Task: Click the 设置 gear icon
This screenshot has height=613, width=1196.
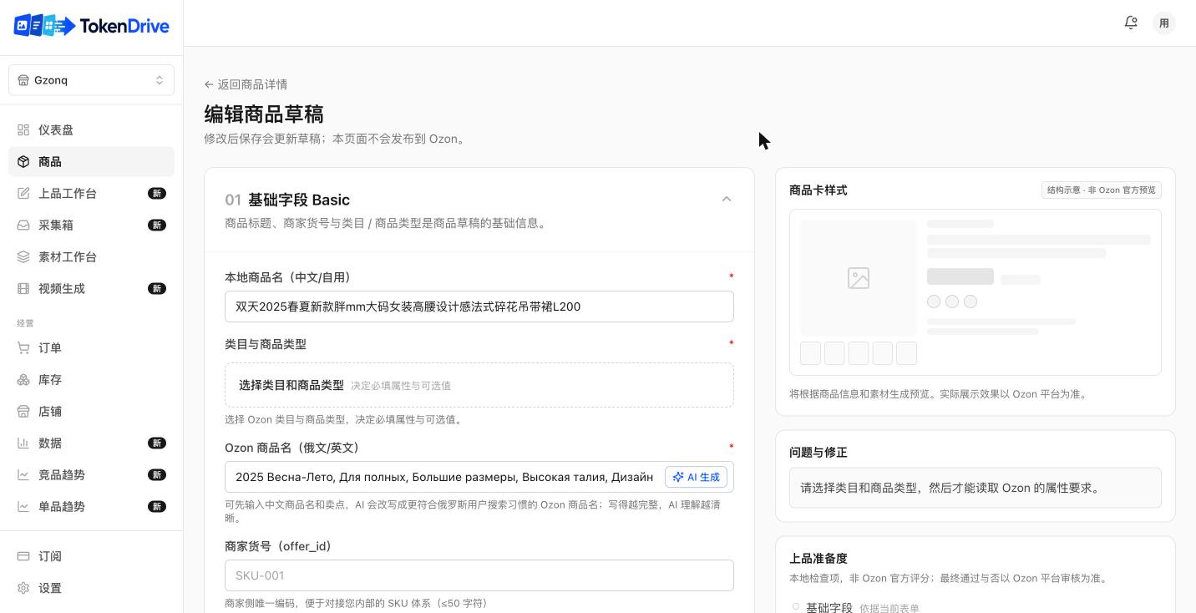Action: click(x=23, y=588)
